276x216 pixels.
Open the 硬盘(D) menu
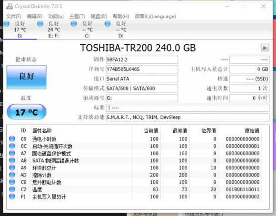99,16
